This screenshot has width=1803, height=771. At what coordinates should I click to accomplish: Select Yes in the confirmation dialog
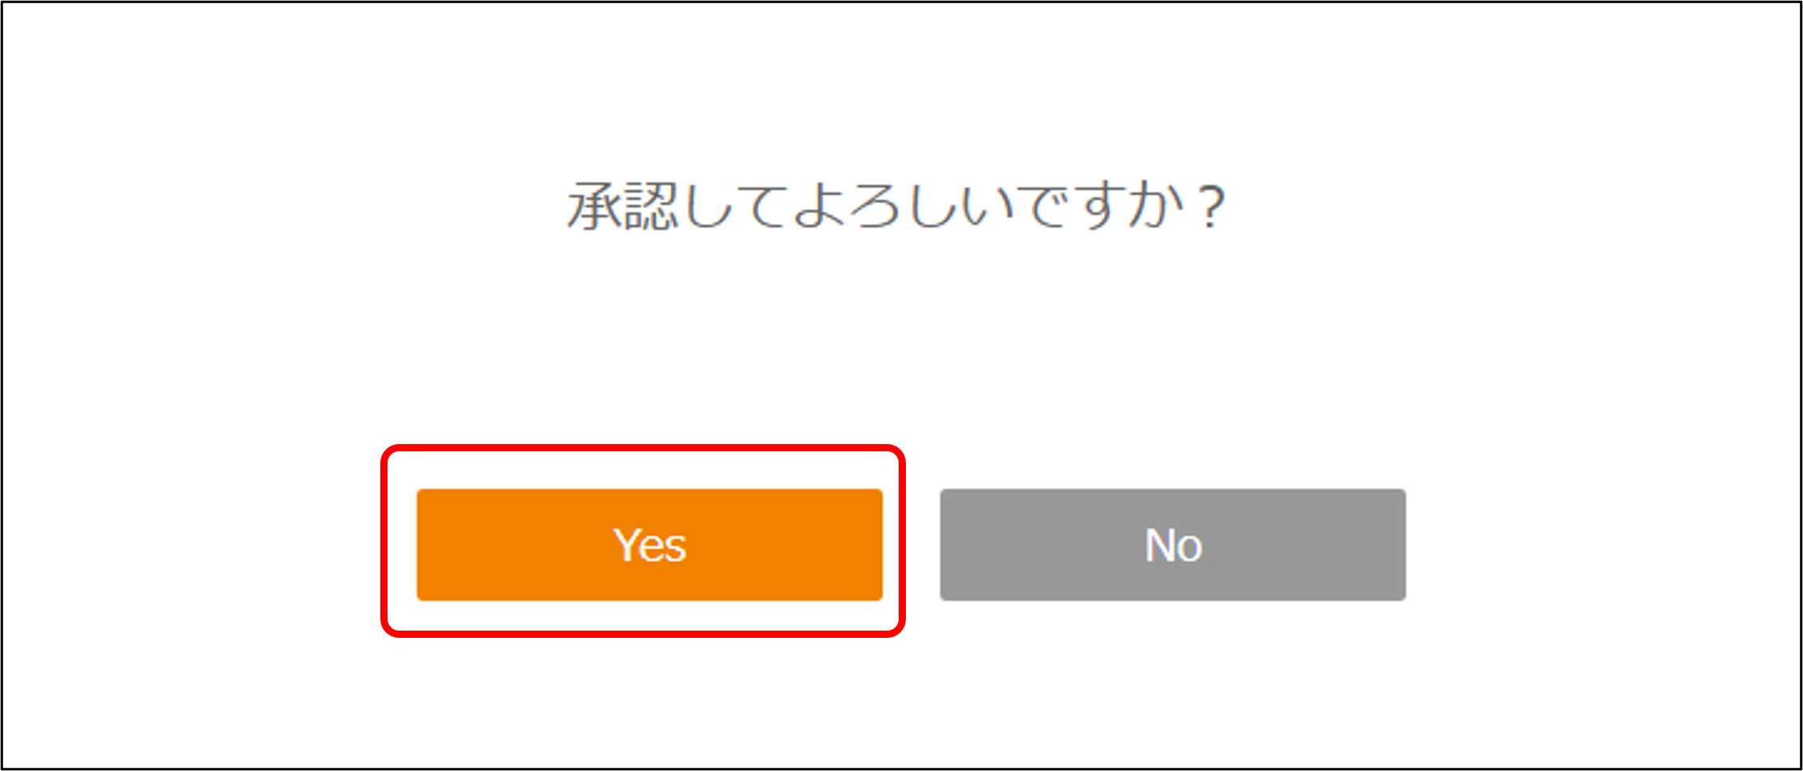[x=649, y=545]
